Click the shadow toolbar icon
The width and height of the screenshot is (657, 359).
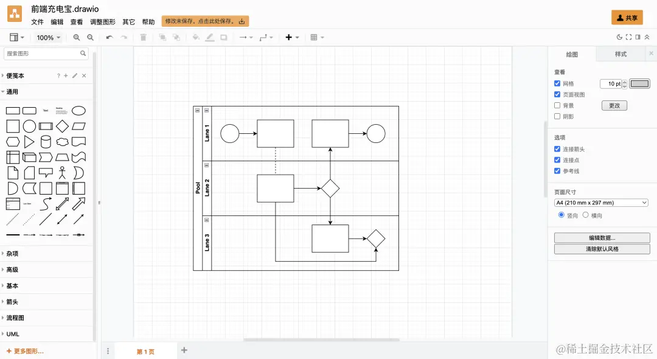click(224, 37)
